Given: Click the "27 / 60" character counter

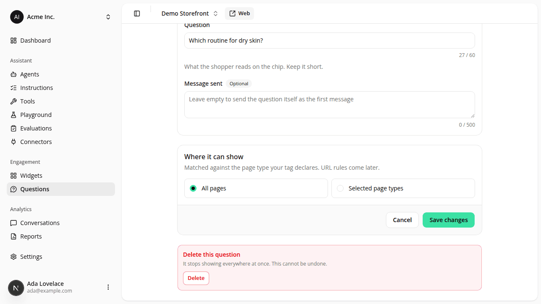Looking at the screenshot, I should pyautogui.click(x=467, y=55).
